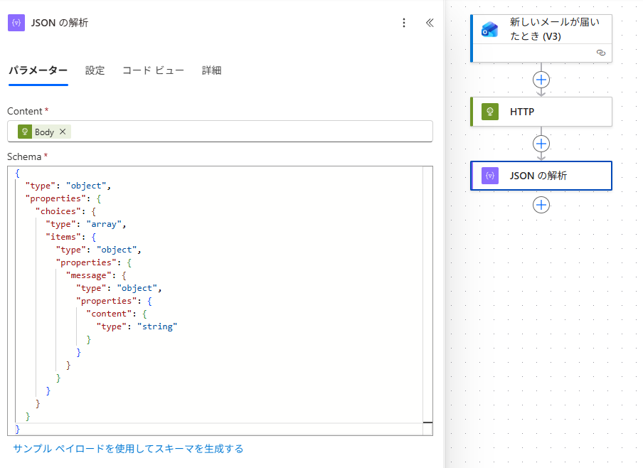Click the green HTTP icon in Body token
This screenshot has height=468, width=643.
[x=25, y=132]
